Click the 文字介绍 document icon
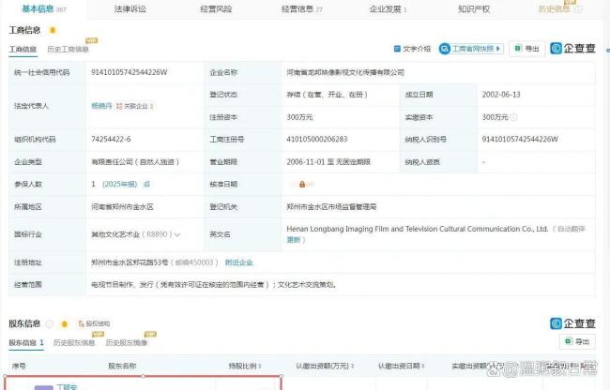The width and height of the screenshot is (610, 390). (x=397, y=49)
